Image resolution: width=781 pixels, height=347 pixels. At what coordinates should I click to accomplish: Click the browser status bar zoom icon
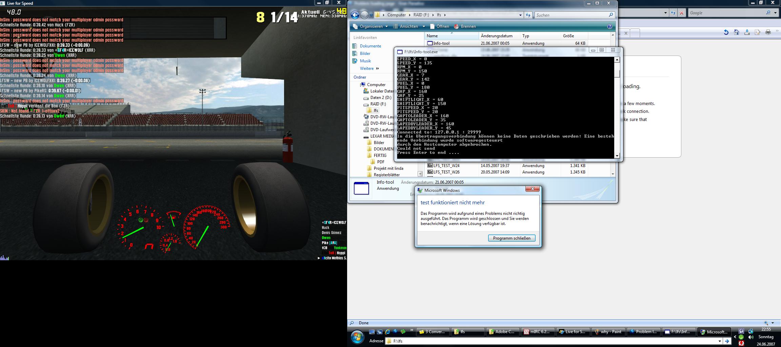point(766,323)
